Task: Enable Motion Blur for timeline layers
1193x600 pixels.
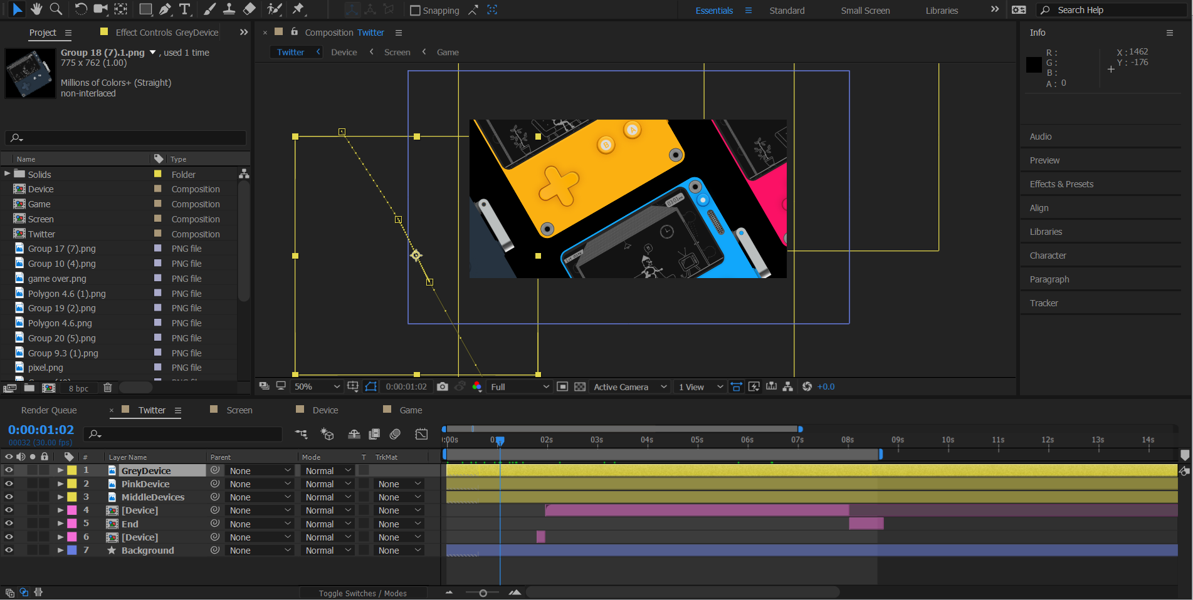Action: 395,434
